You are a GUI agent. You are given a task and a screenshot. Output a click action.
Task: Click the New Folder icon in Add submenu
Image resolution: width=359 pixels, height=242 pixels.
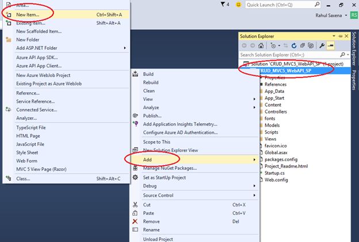tap(9, 40)
